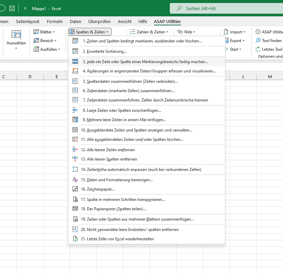This screenshot has height=273, width=283.
Task: Expand the Export dropdown
Action: click(x=235, y=40)
